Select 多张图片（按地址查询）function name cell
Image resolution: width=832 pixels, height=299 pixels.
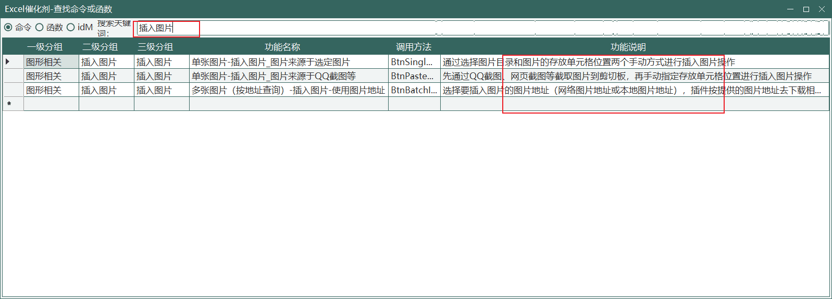[x=289, y=90]
